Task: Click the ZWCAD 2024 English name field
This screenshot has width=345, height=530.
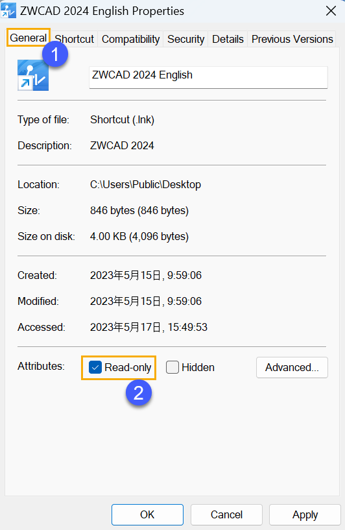Action: tap(208, 77)
